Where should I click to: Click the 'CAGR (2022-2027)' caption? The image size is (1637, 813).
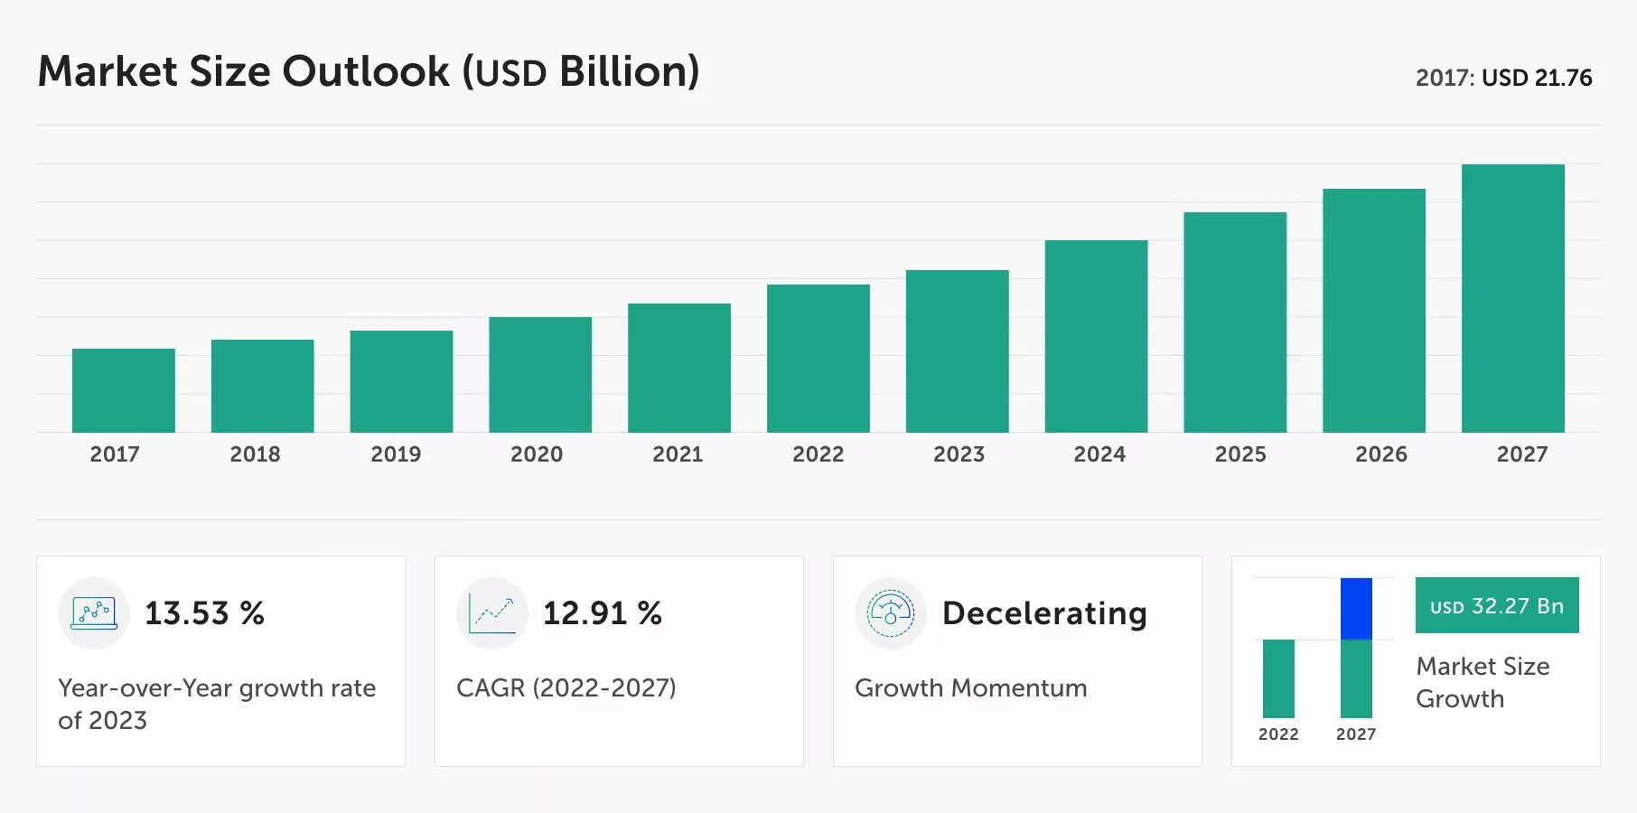tap(566, 688)
